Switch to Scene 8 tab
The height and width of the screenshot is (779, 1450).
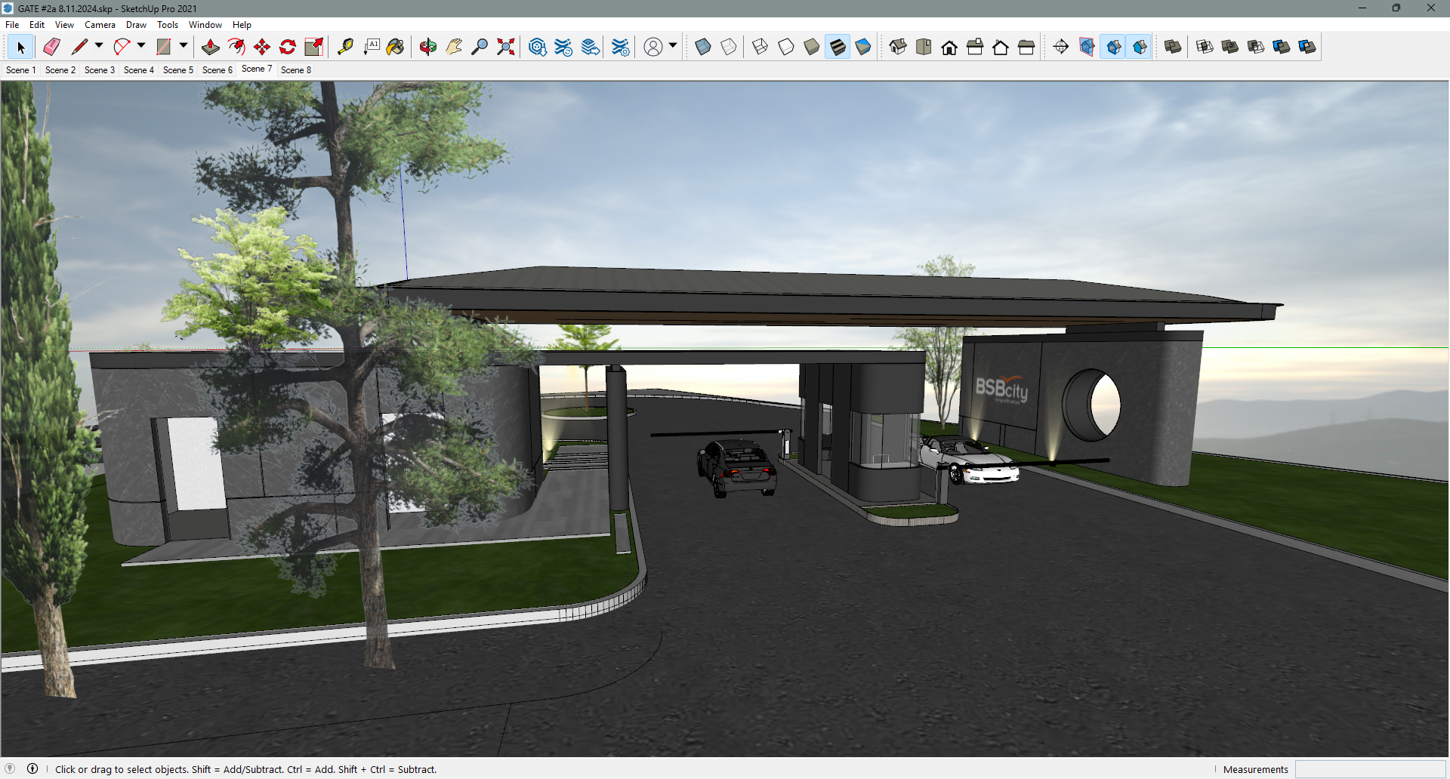tap(296, 70)
